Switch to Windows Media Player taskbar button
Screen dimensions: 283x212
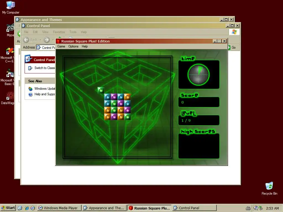click(x=59, y=208)
